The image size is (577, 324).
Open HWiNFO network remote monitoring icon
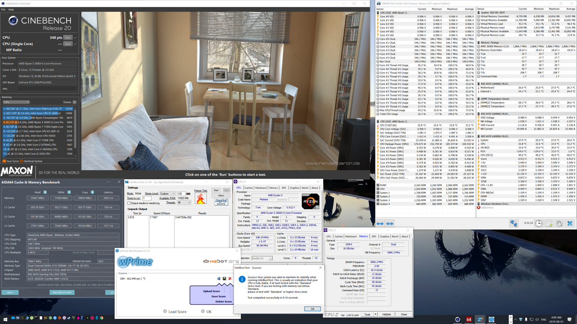click(x=514, y=223)
